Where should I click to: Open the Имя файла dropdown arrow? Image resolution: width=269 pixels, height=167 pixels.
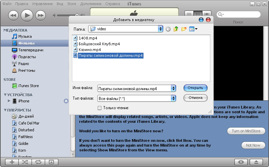[x=173, y=88]
